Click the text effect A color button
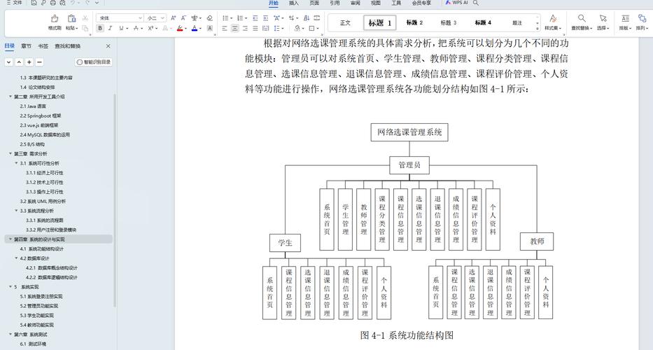 165,28
